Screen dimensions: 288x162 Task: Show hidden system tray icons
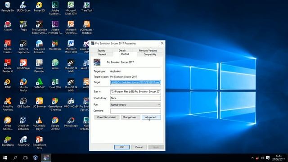(x=252, y=158)
